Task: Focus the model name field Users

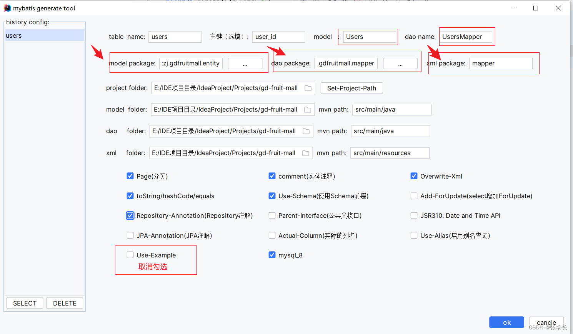Action: 370,37
